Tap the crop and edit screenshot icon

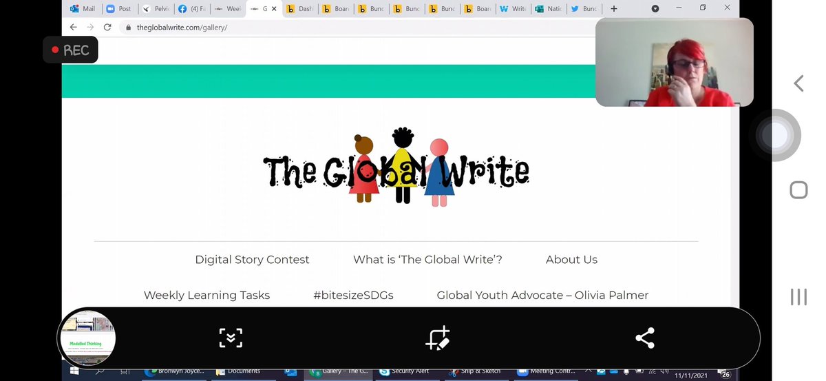click(438, 338)
